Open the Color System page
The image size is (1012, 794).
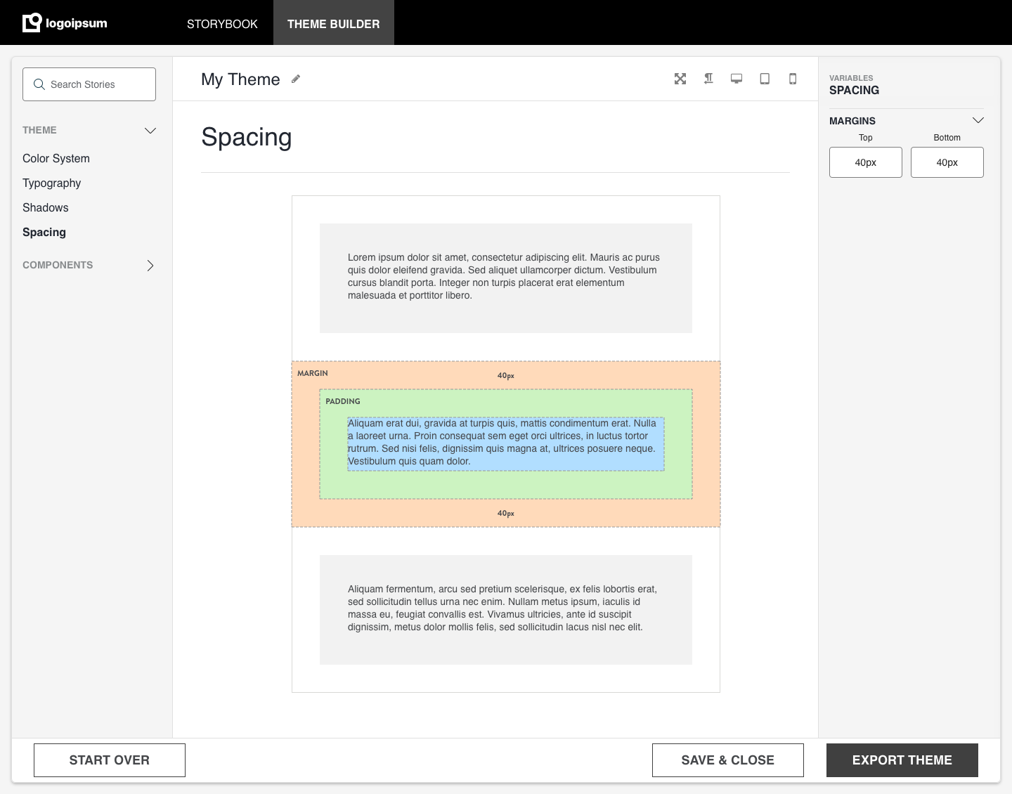click(56, 158)
